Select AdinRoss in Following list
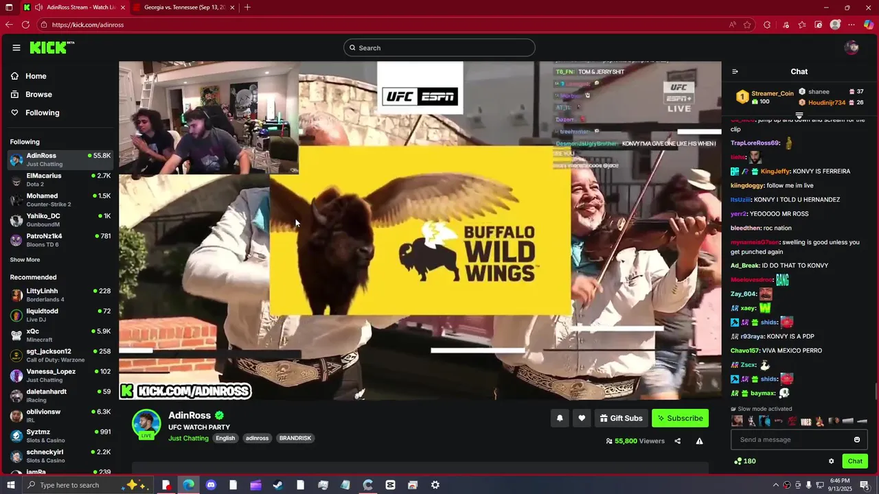Screen dimensions: 879x494 tap(60, 159)
